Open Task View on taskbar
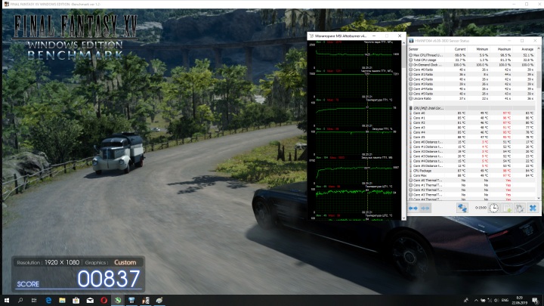 click(34, 301)
